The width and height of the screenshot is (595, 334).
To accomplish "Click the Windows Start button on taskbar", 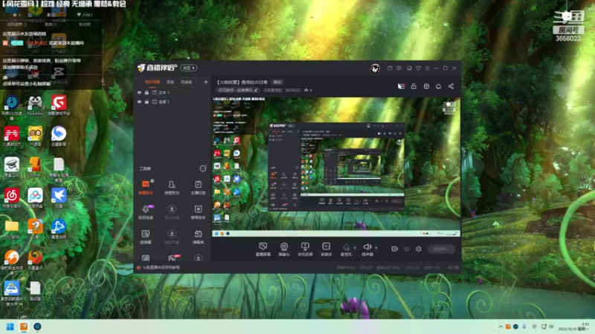I will point(10,327).
